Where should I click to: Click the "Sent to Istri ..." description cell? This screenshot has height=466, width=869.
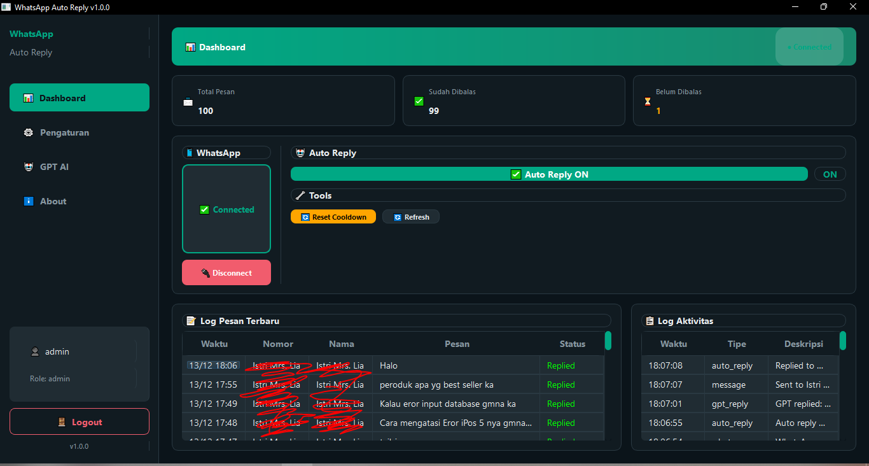[x=803, y=385]
